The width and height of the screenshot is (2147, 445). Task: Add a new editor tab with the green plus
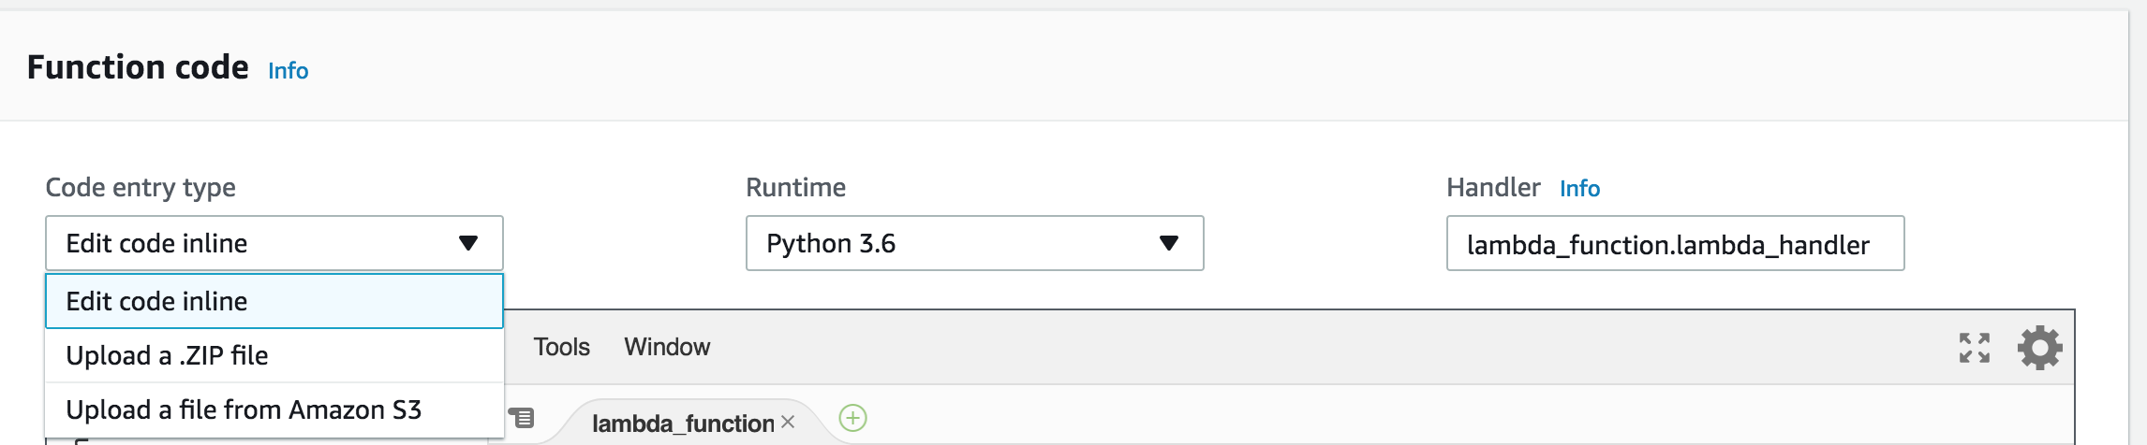852,418
